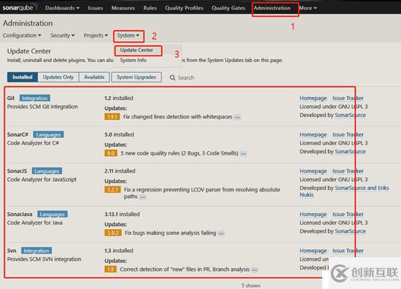Screen dimensions: 401x289
Task: Click '2.11 installed' version text
Action: pos(119,171)
